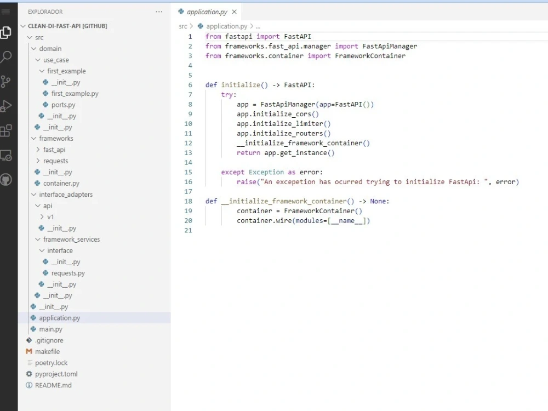This screenshot has height=411, width=548.
Task: Click line number 10 in the editor
Action: coord(188,123)
